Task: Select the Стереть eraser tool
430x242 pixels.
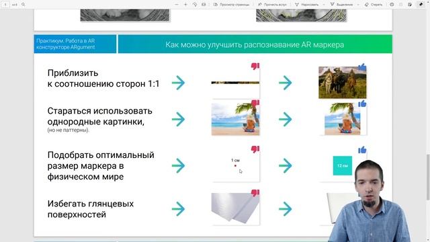Action: point(374,5)
